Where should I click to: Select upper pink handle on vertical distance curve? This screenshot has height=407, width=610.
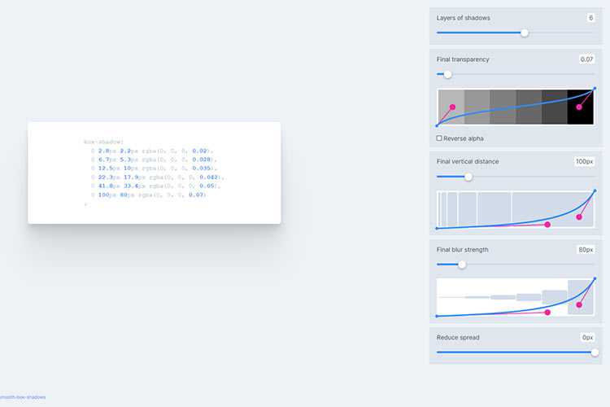click(579, 217)
